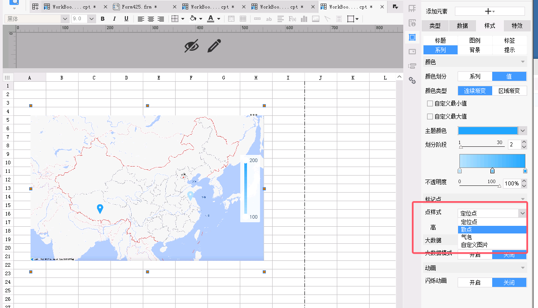Collapse the 动画 section

pyautogui.click(x=523, y=268)
